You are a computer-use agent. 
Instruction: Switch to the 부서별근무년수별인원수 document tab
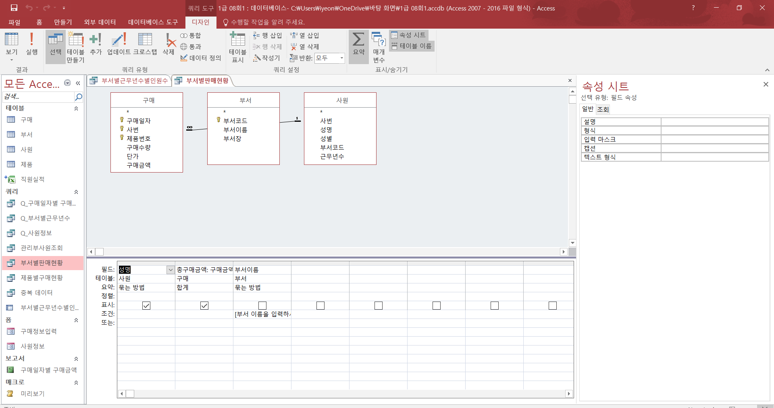coord(130,81)
